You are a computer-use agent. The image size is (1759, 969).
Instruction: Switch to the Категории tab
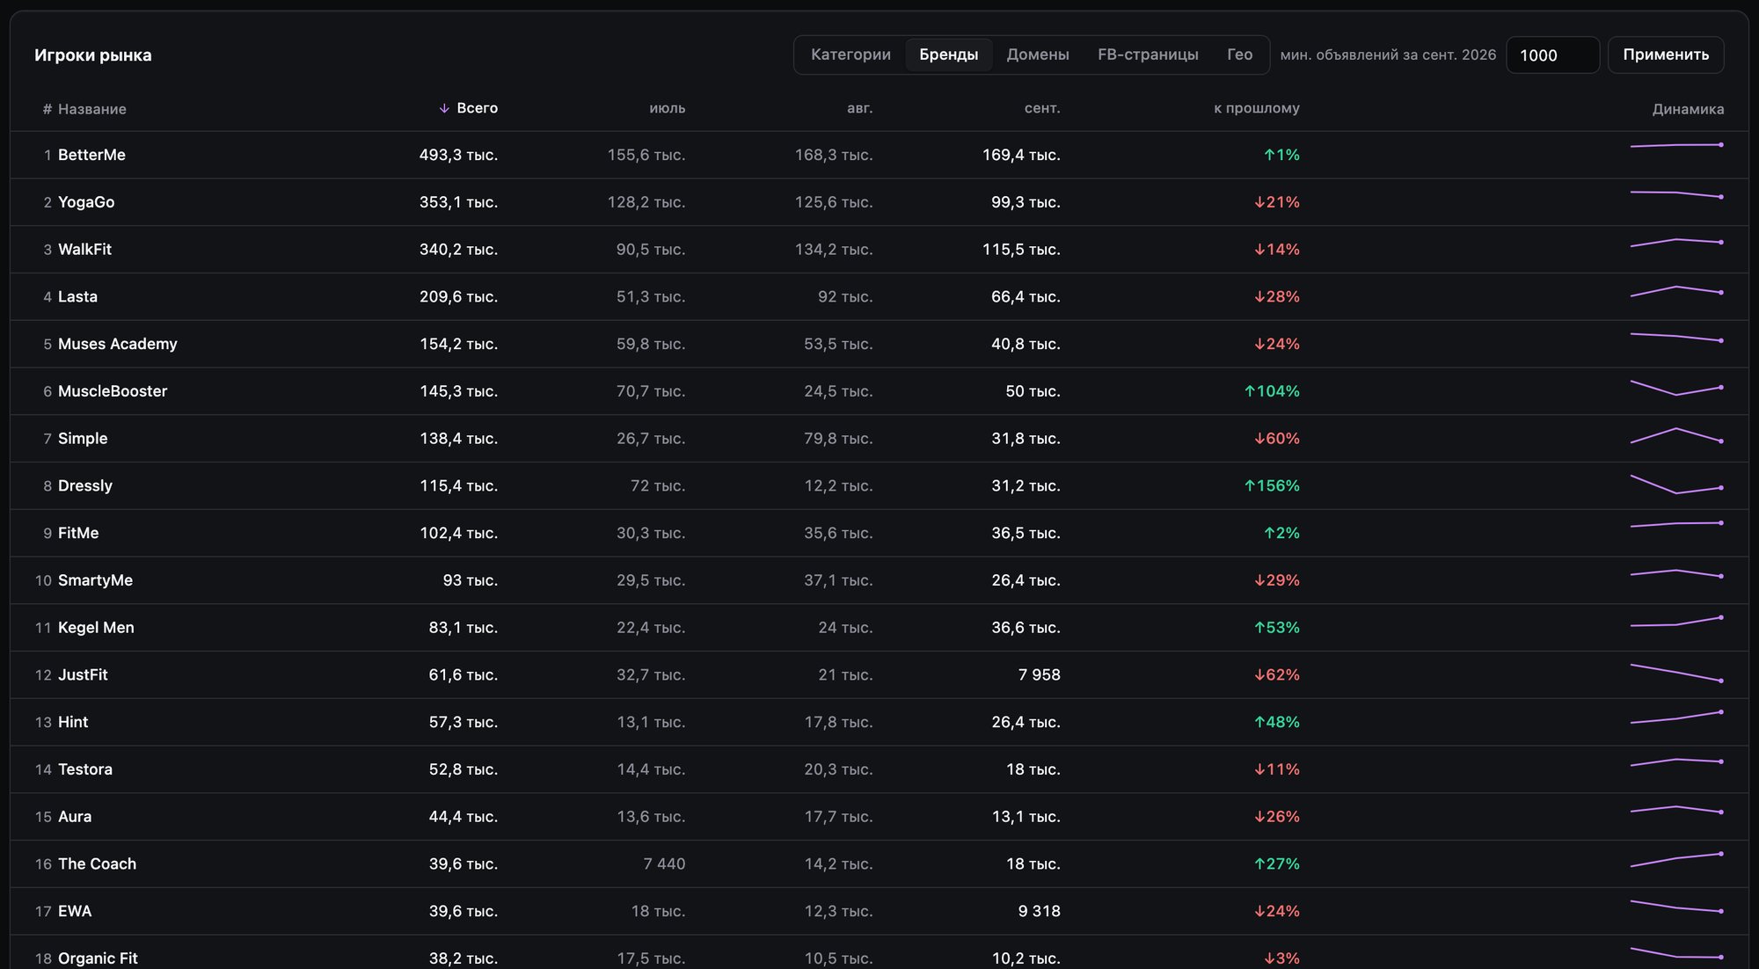(x=850, y=55)
